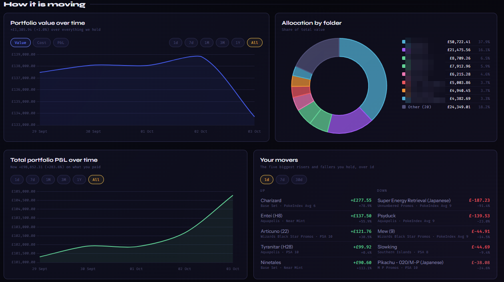
Task: Open the Articuno (22) mover row
Action: [316, 234]
